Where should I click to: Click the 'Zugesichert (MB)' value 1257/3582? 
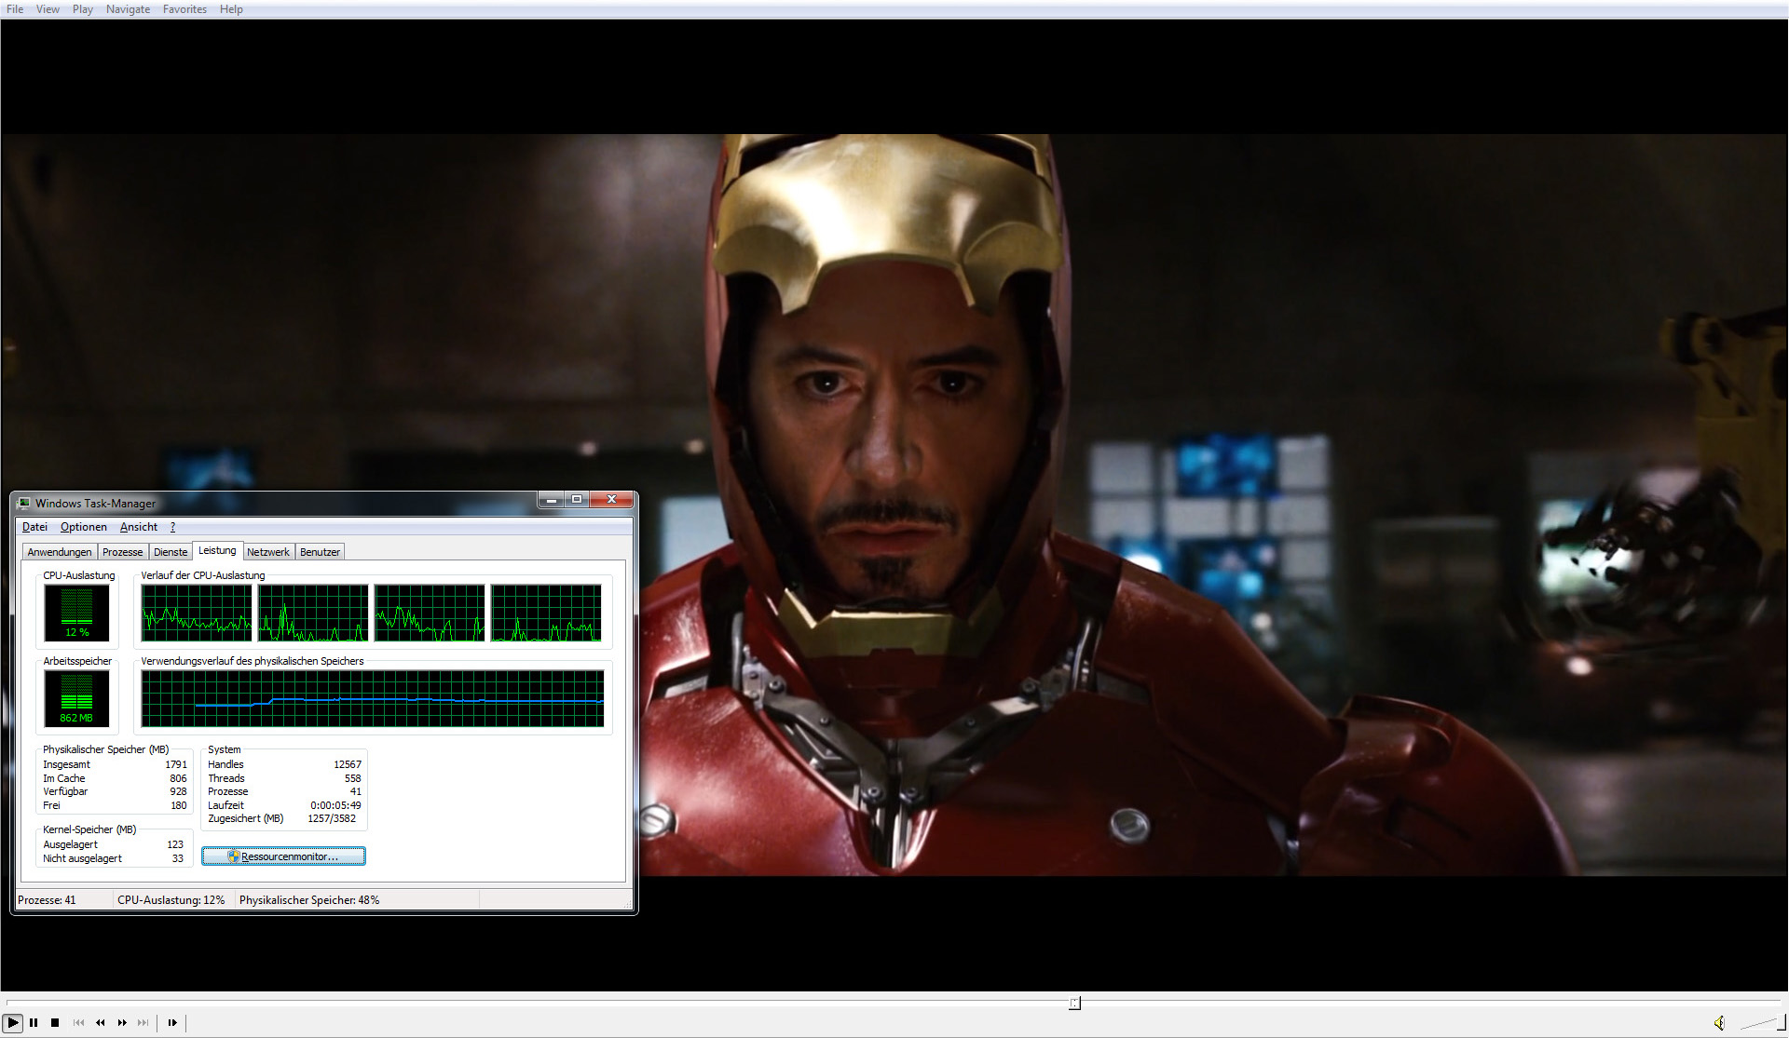tap(332, 818)
